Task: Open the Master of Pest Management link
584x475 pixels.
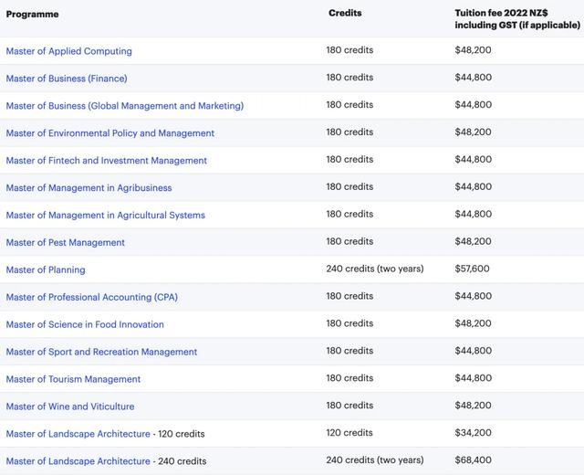Action: coord(65,243)
